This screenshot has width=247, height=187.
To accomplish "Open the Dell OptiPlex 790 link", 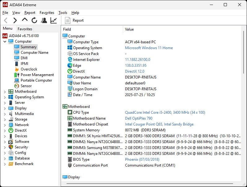I will (139, 118).
